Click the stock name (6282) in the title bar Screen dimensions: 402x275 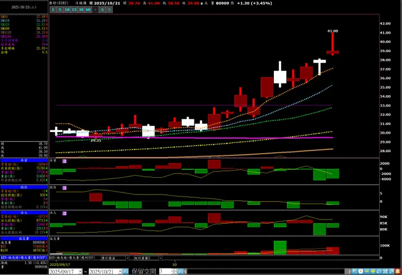(x=59, y=3)
